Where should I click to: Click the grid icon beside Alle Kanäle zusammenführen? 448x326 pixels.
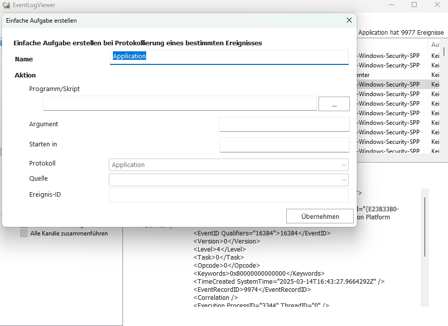(x=23, y=233)
